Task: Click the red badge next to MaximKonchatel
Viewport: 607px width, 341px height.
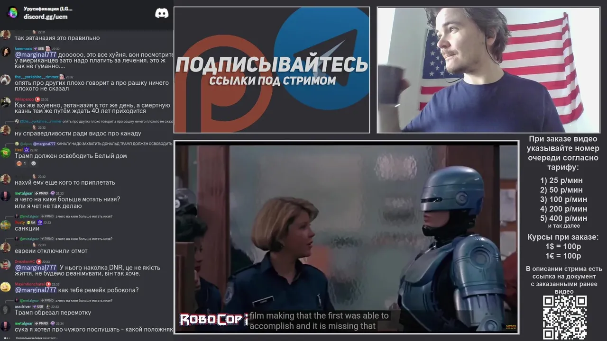Action: (48, 284)
